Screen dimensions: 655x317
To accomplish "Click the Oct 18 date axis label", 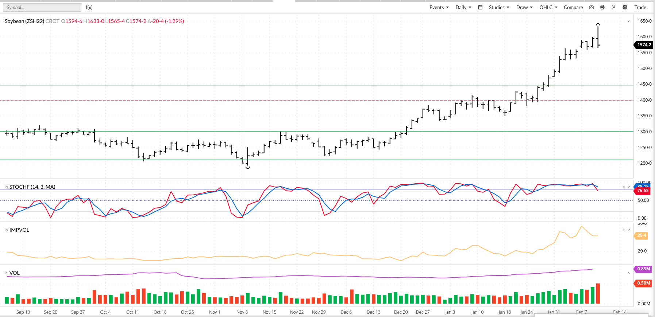I will 160,312.
